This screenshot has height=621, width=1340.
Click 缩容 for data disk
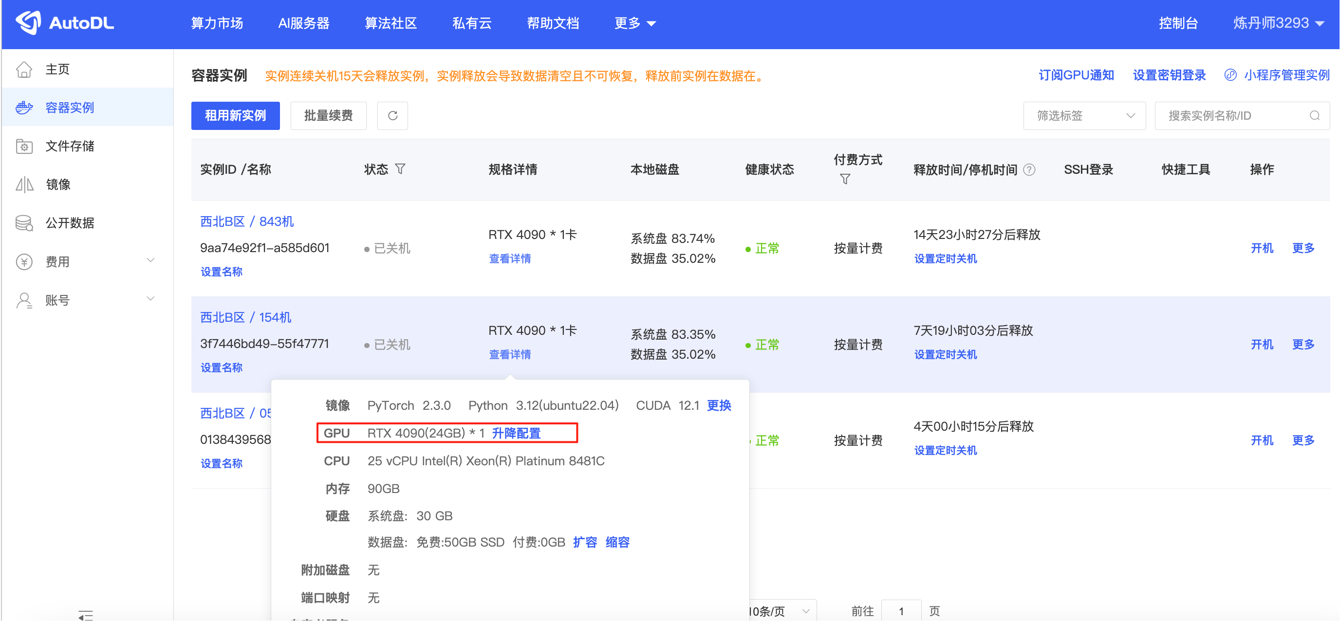click(x=617, y=543)
